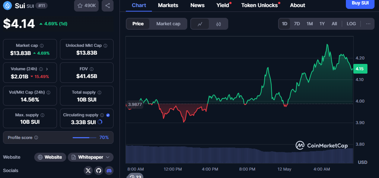
Task: Open the Yield tab
Action: [223, 5]
